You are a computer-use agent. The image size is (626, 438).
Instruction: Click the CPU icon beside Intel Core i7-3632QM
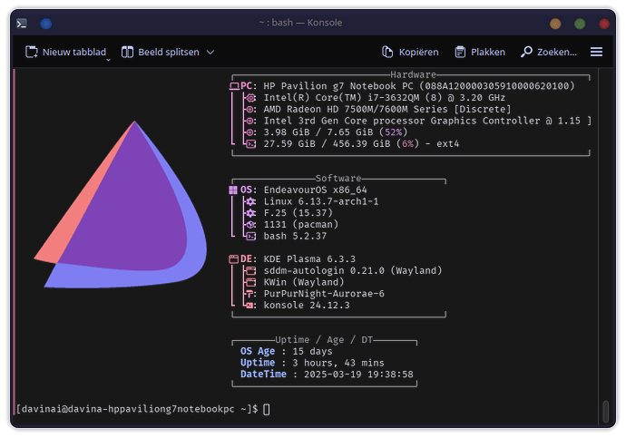(x=250, y=98)
